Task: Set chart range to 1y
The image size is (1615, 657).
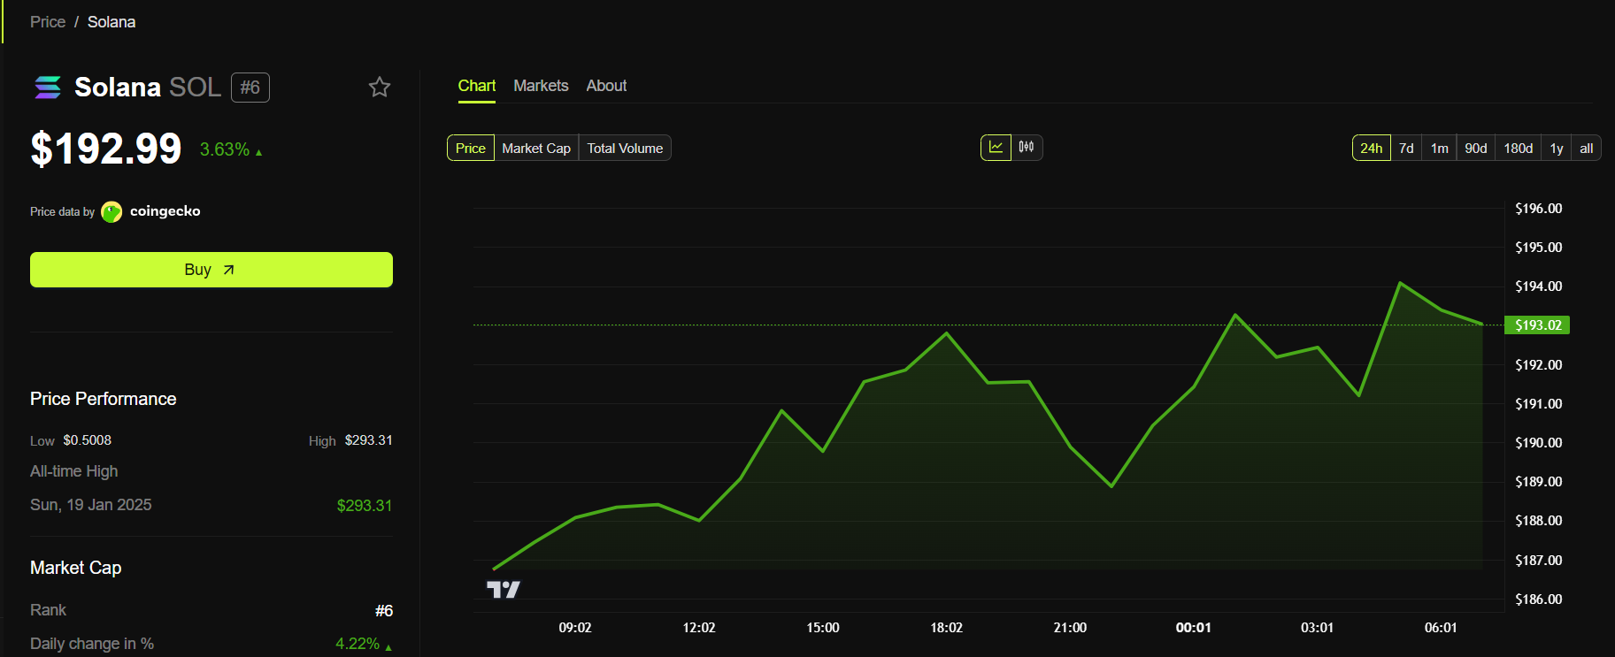Action: pyautogui.click(x=1557, y=148)
